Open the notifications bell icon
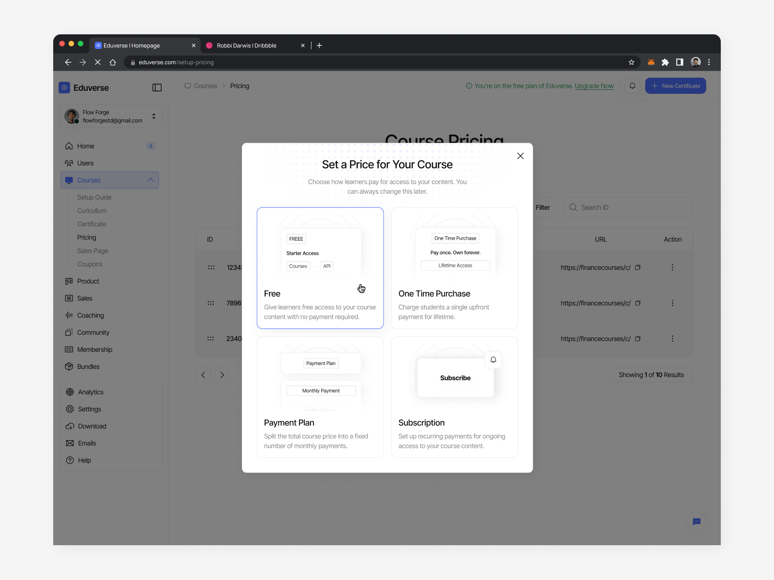774x580 pixels. tap(632, 86)
